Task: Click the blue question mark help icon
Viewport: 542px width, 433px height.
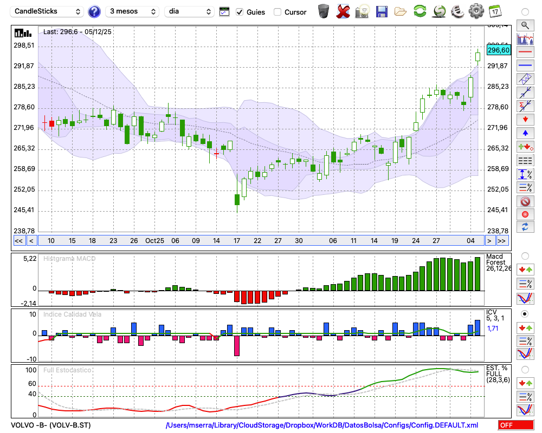Action: tap(94, 11)
